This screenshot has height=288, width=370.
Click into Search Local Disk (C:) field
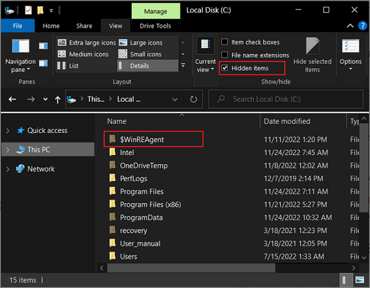pos(285,99)
